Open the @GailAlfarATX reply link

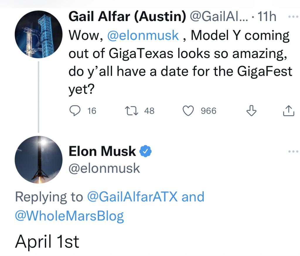coord(132,197)
